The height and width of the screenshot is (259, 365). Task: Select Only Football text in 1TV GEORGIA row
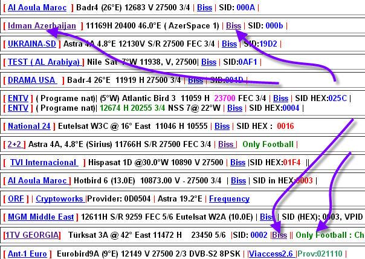321,235
